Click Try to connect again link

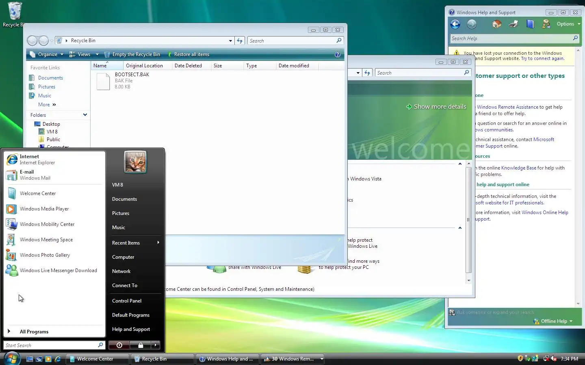pos(542,58)
